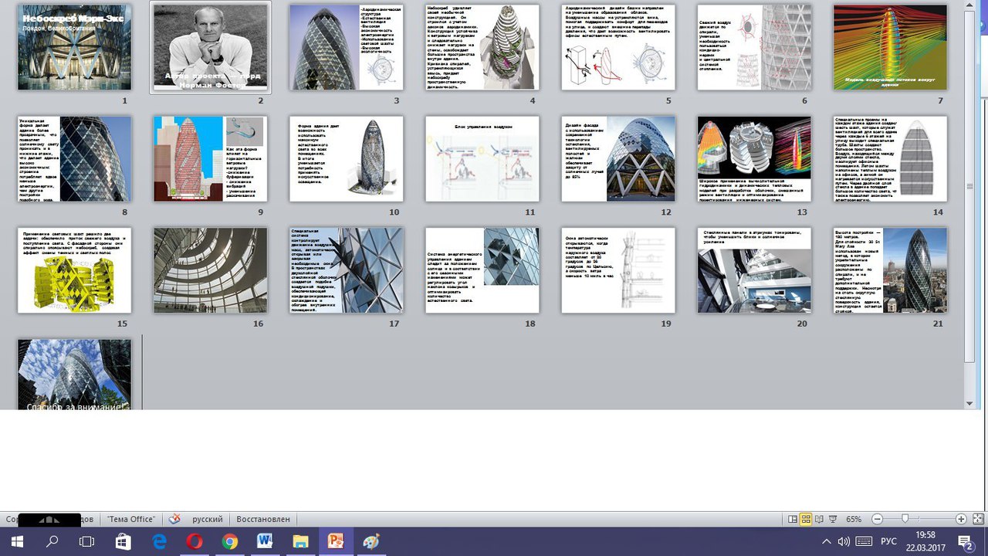
Task: Show hidden system tray icons
Action: point(827,541)
